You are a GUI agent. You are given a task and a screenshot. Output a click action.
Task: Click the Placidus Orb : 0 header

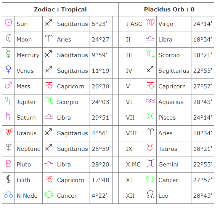pos(169,10)
